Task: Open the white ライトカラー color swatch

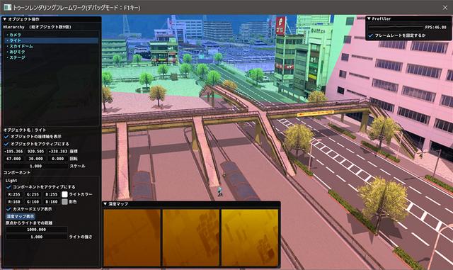Action: coord(64,194)
